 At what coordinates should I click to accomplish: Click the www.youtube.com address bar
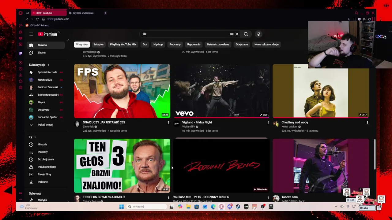(x=58, y=19)
